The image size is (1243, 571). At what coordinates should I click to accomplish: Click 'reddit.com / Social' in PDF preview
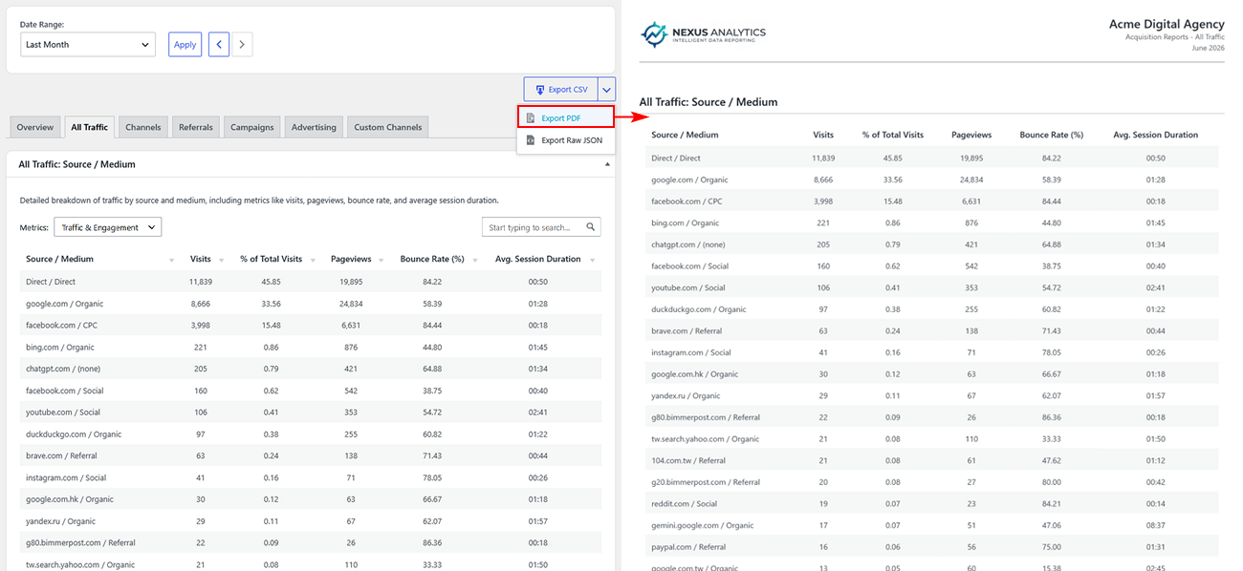pyautogui.click(x=684, y=504)
